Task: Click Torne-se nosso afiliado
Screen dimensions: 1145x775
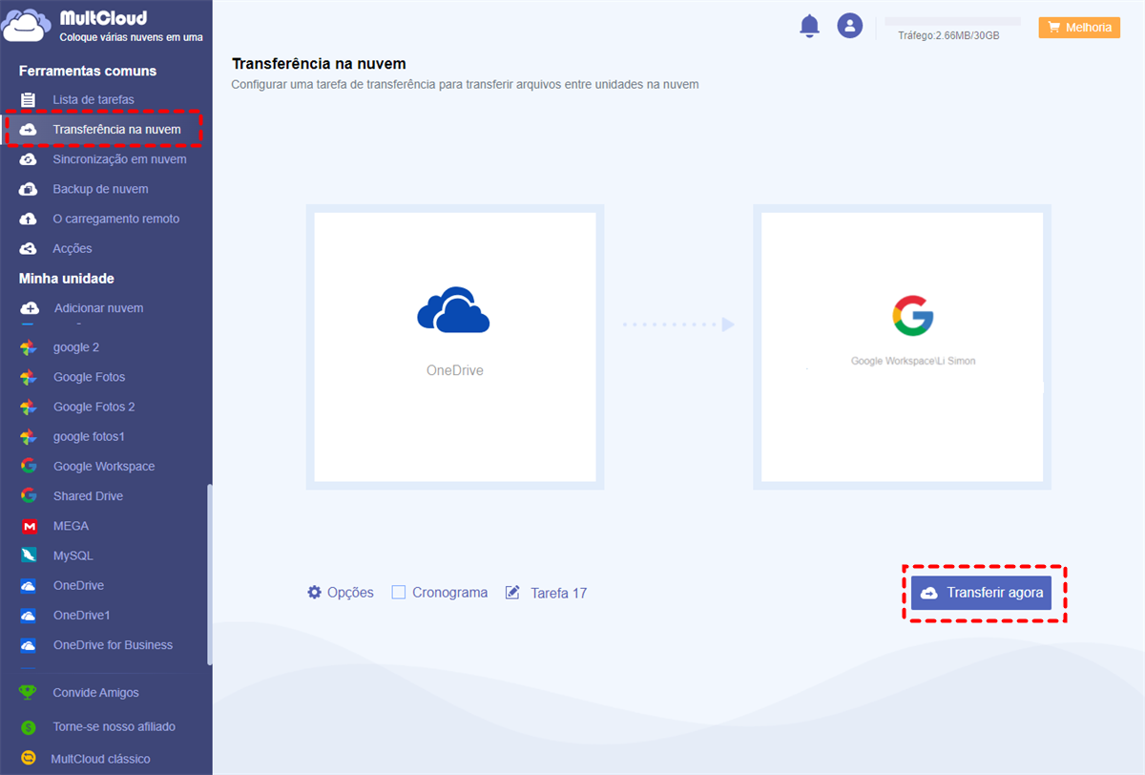Action: pyautogui.click(x=114, y=726)
